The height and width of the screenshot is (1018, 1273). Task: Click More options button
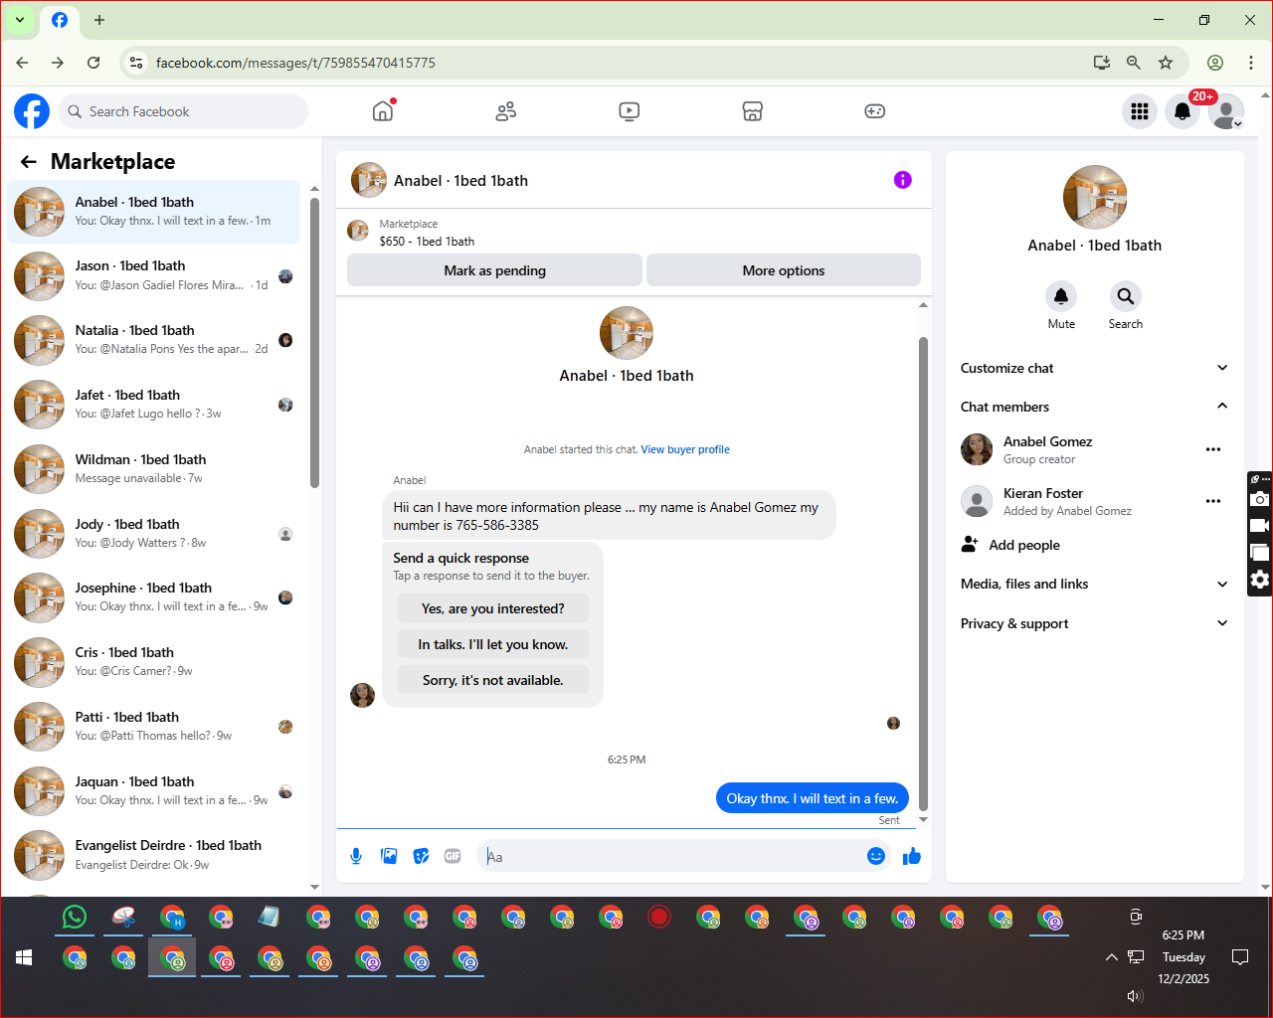point(784,270)
